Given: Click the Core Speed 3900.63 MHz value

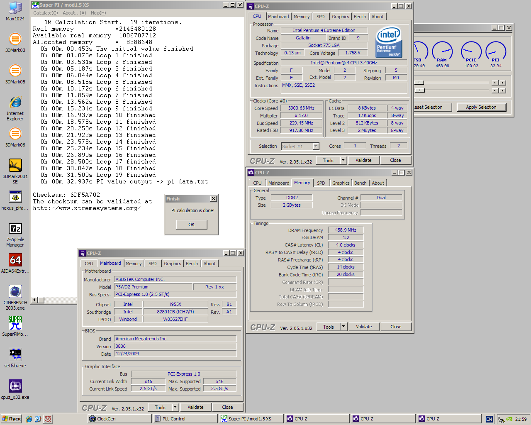Looking at the screenshot, I should pos(302,108).
